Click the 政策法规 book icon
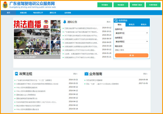Image resolution: width=163 pixels, height=114 pixels. click(16, 74)
